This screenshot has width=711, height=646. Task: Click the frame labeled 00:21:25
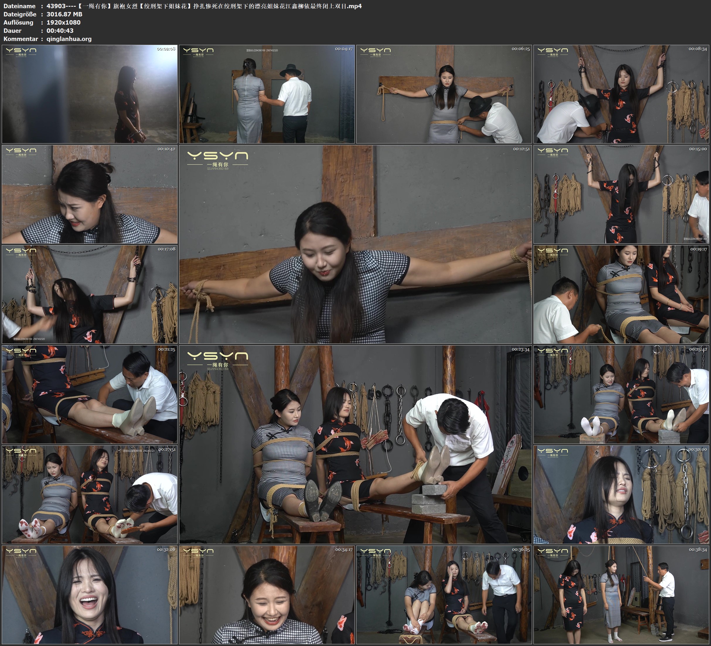90,394
